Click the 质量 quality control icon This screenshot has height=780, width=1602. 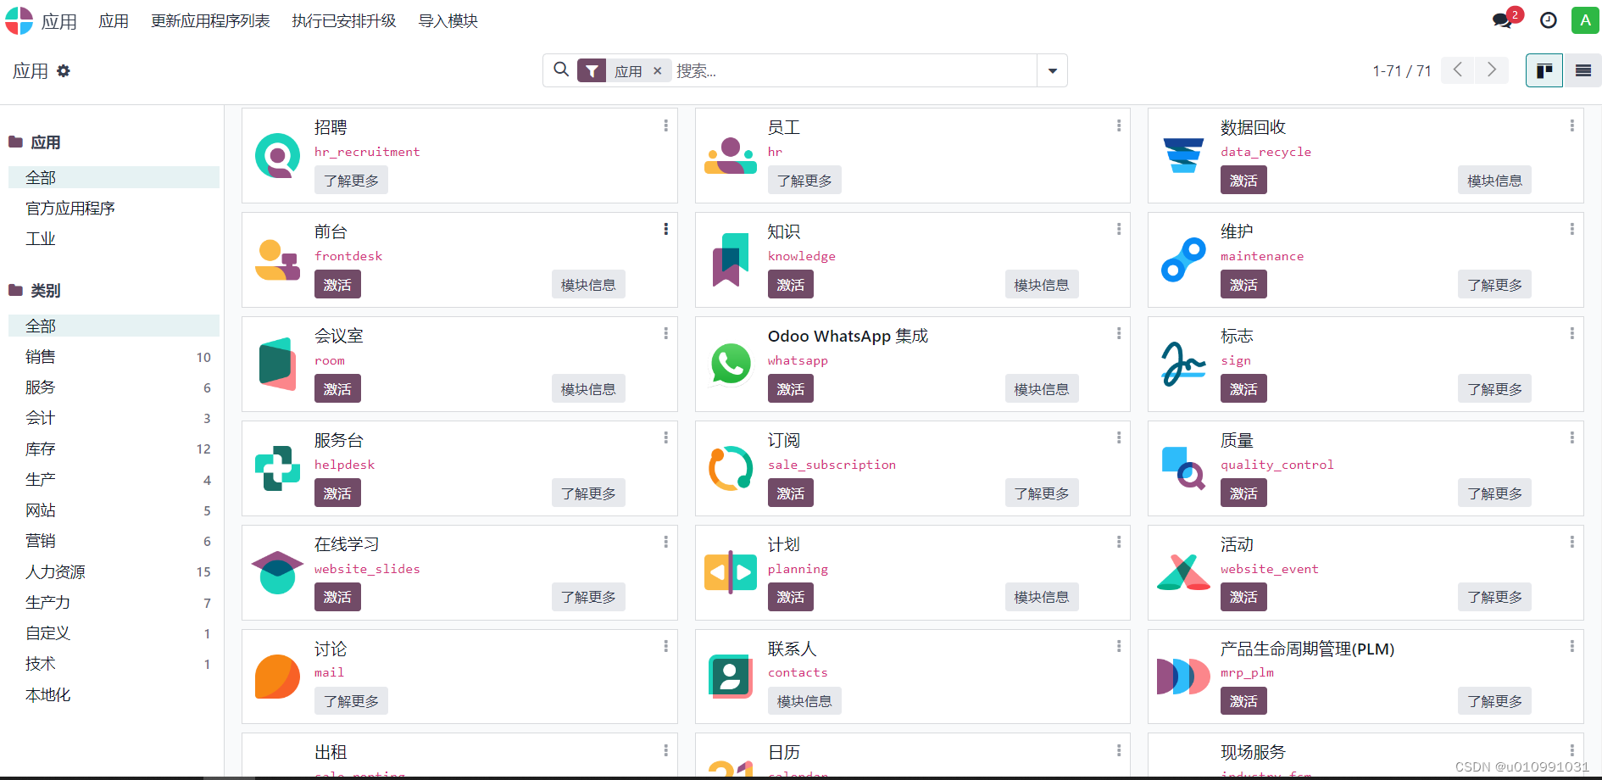[1183, 468]
